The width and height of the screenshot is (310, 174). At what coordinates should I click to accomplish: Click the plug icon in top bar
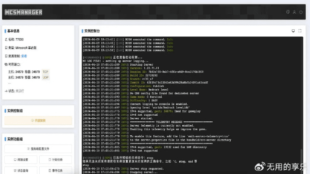point(287,12)
